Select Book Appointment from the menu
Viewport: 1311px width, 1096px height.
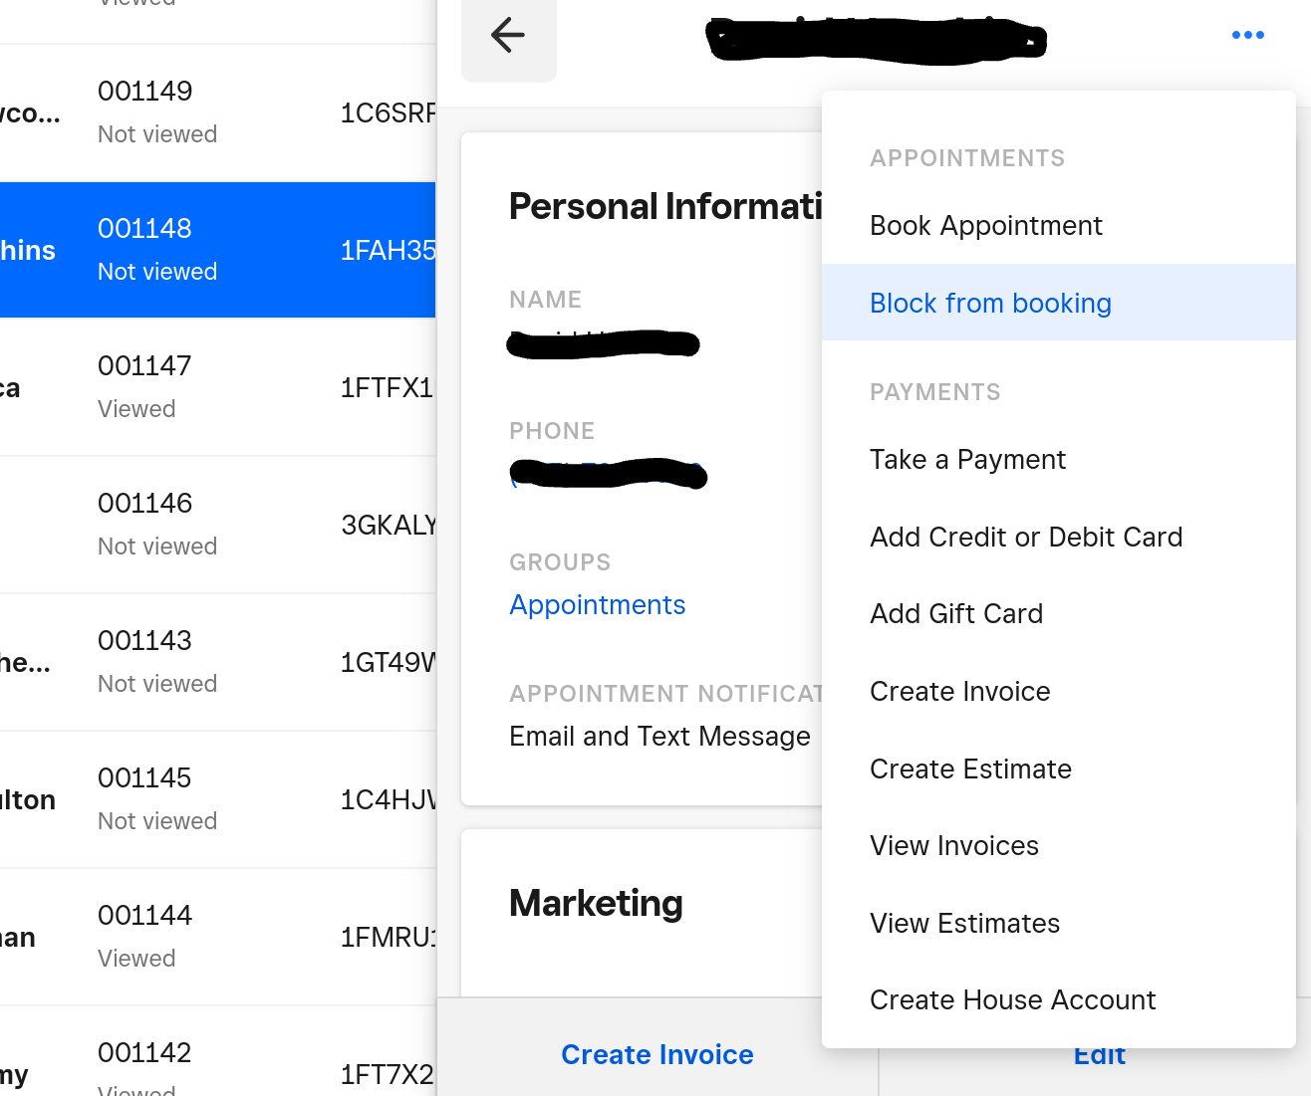click(985, 225)
